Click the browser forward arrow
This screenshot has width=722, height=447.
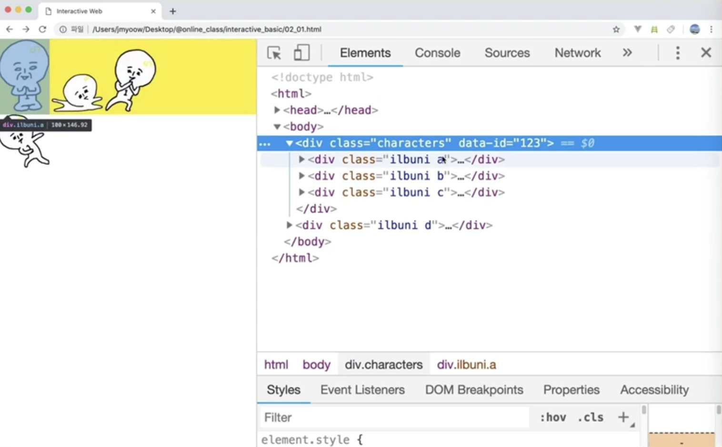[26, 29]
